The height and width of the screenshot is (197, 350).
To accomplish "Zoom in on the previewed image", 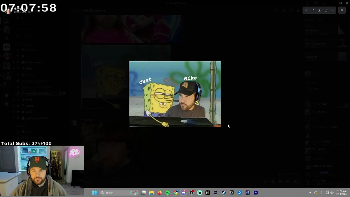I will click(x=306, y=10).
